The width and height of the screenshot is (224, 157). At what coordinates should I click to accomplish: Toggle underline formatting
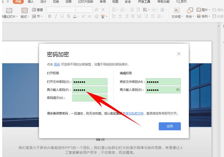click(x=62, y=16)
